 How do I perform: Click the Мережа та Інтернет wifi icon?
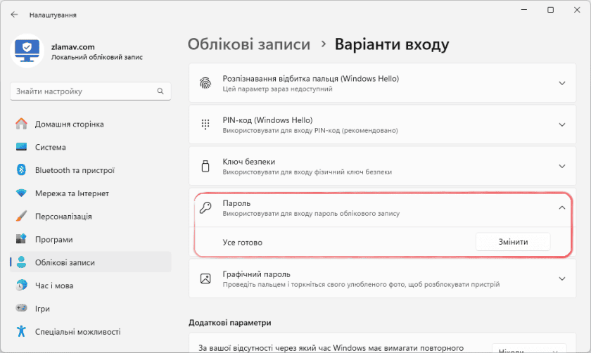pos(22,193)
